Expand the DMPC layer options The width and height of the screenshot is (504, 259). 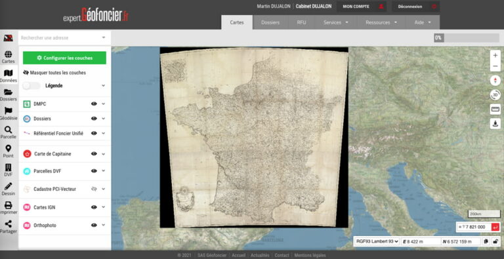tap(104, 104)
